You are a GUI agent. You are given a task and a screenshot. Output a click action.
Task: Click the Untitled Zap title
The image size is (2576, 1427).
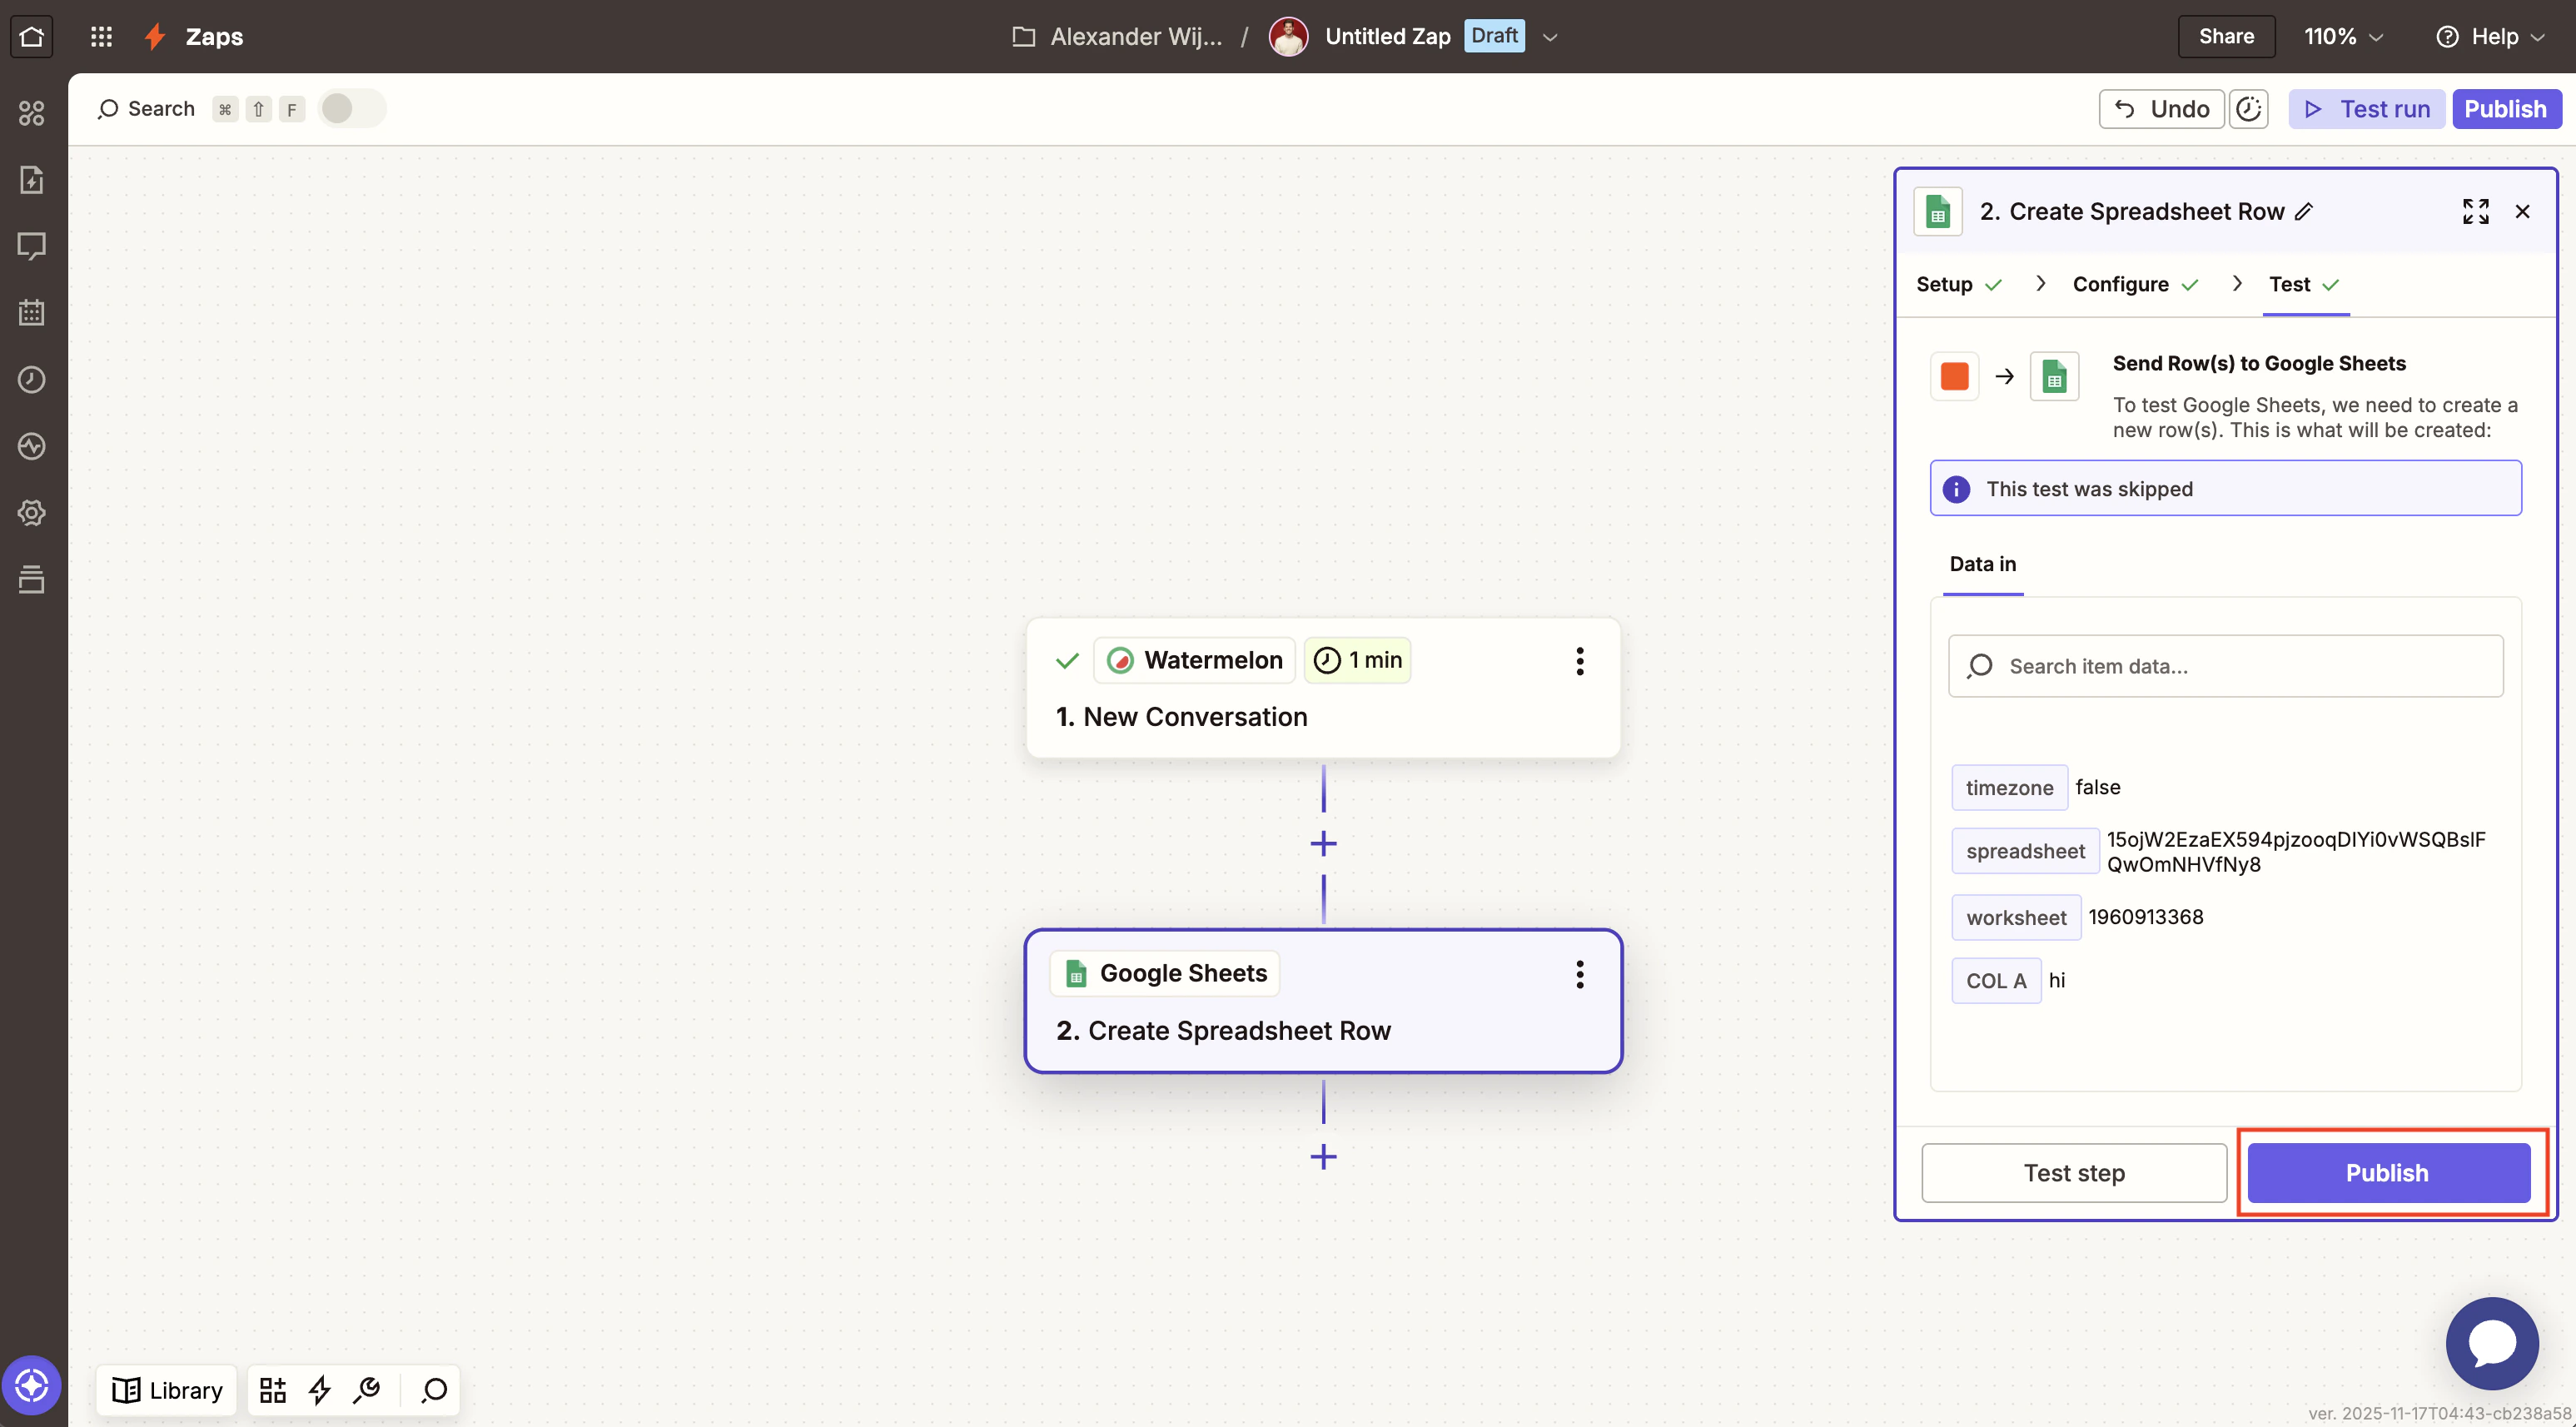(x=1387, y=37)
